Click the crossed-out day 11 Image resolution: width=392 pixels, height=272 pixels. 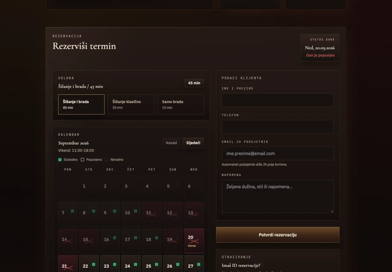pos(152,214)
